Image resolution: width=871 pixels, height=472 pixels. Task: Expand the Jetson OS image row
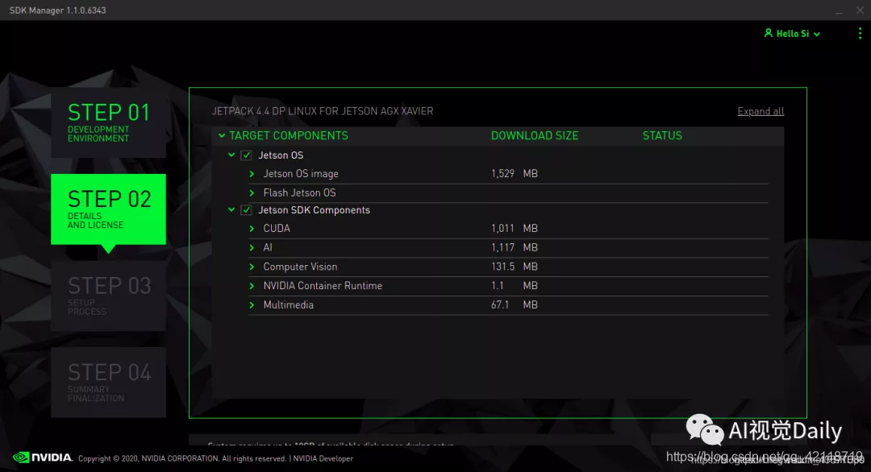(x=252, y=174)
